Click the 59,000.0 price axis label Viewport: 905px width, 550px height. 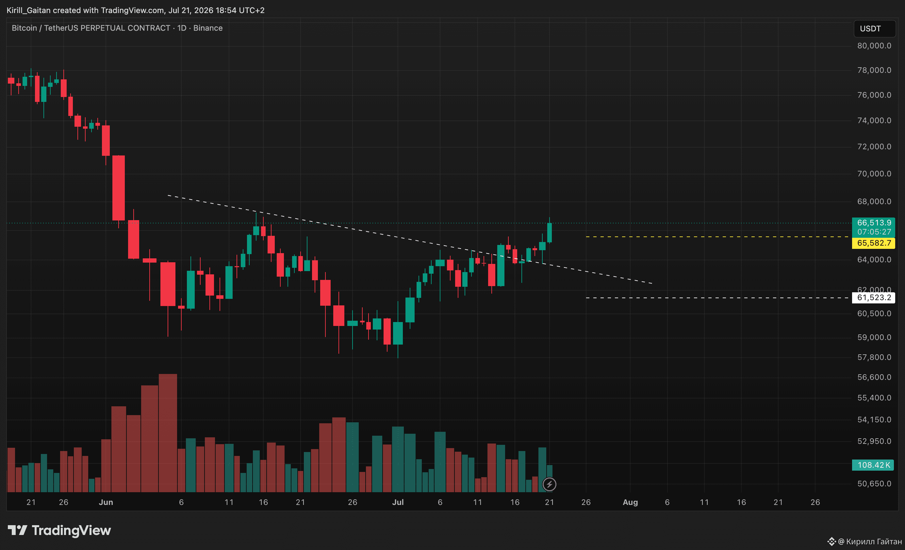874,337
